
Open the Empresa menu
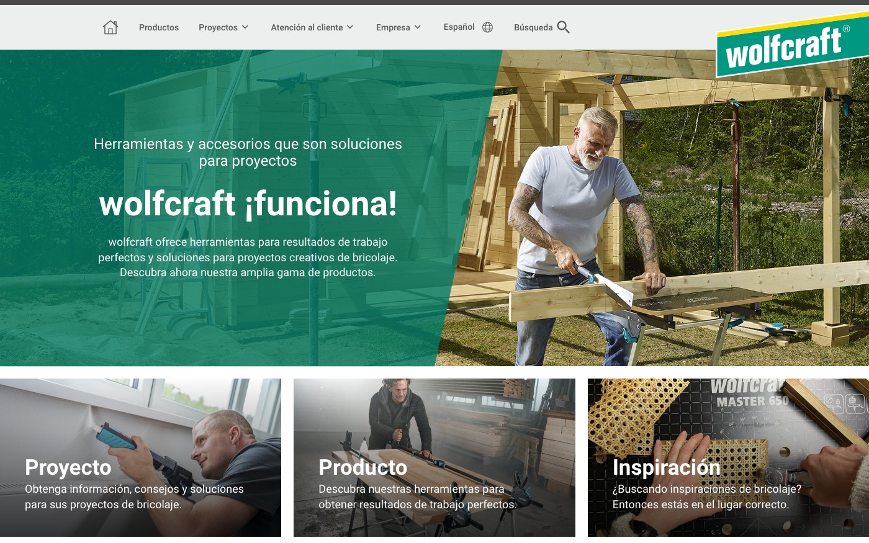[393, 27]
